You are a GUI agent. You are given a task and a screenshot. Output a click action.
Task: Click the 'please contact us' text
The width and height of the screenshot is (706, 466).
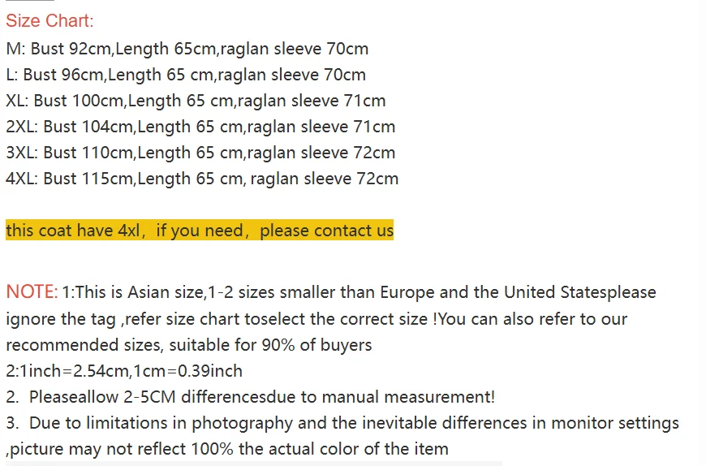(x=326, y=231)
